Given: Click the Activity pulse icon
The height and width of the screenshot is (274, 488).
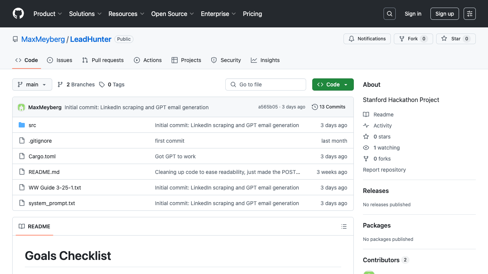Looking at the screenshot, I should tap(366, 126).
